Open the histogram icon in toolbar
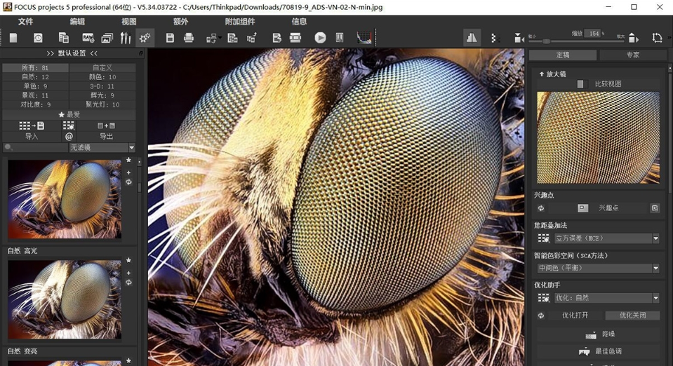 click(364, 38)
